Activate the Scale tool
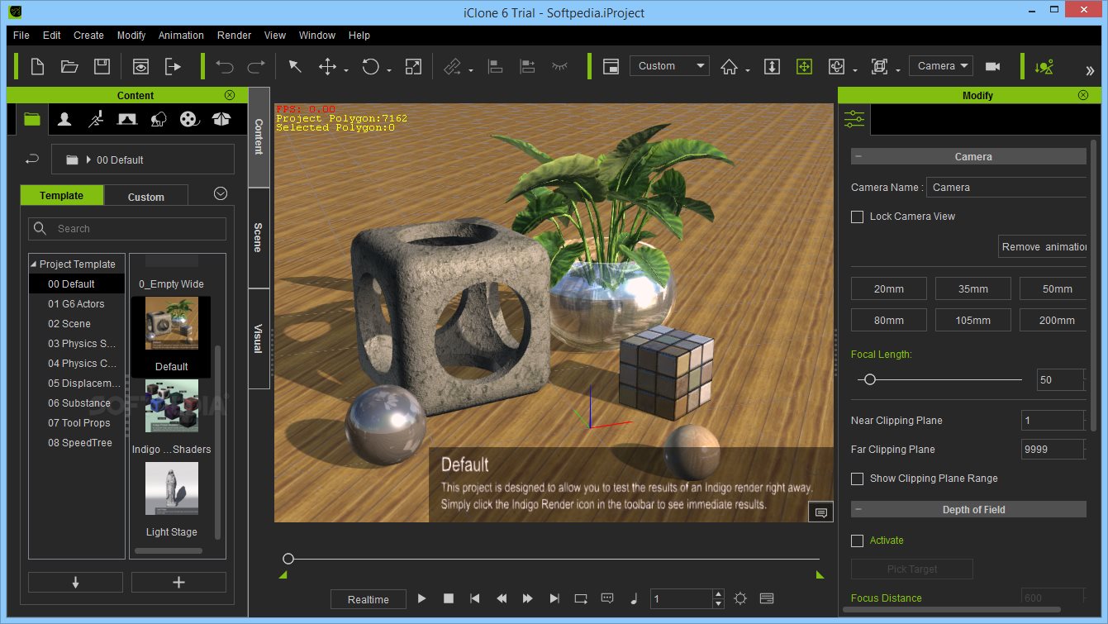The height and width of the screenshot is (624, 1108). pyautogui.click(x=414, y=66)
